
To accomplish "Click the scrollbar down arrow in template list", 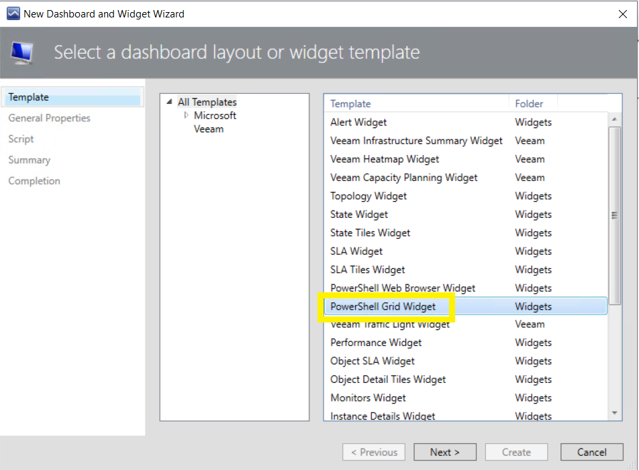I will (615, 413).
